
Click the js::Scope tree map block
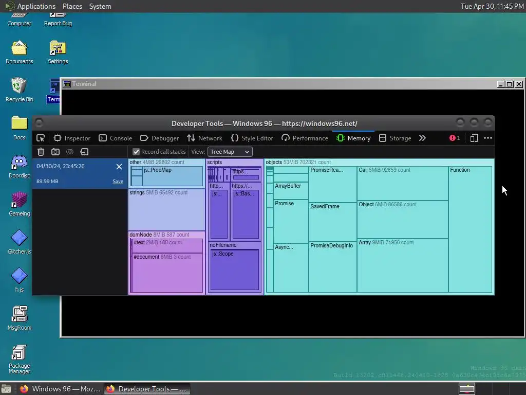[234, 270]
